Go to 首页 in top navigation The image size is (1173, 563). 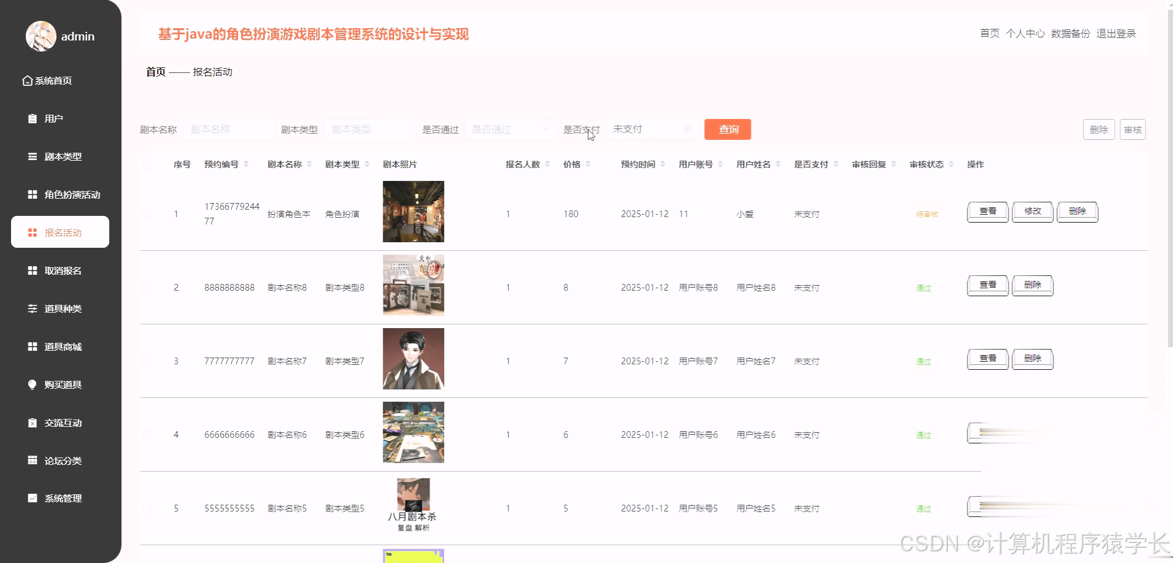tap(990, 34)
